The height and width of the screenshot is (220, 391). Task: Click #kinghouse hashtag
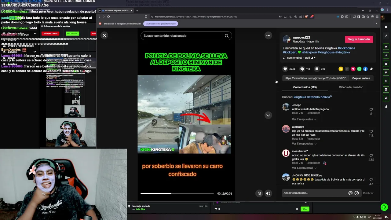click(326, 52)
